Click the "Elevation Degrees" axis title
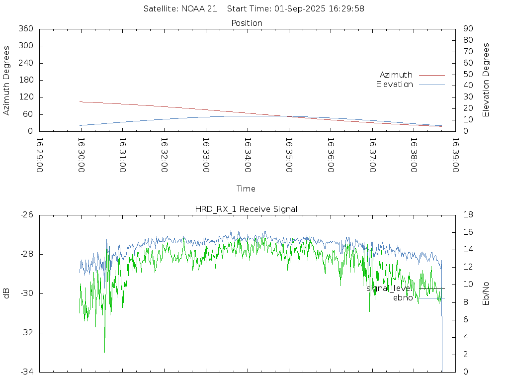Viewport: 509px width, 382px height. pos(486,80)
